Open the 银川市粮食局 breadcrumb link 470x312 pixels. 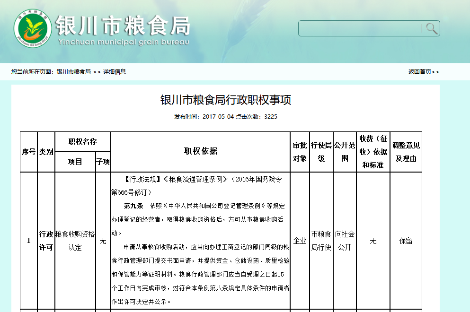coord(73,72)
